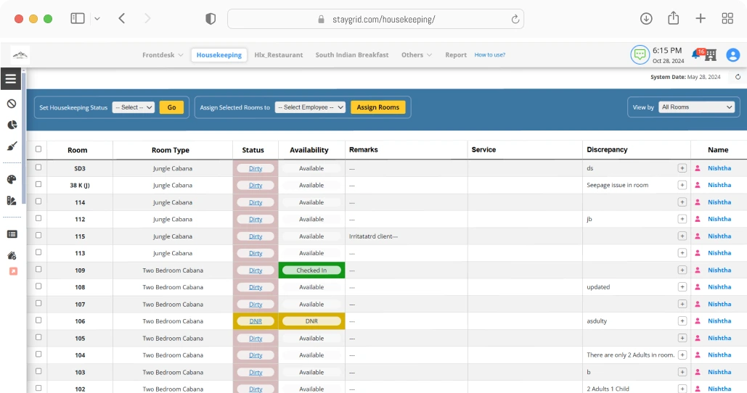Click the left sidebar vertical scrollbar
This screenshot has width=747, height=393.
pos(23,138)
